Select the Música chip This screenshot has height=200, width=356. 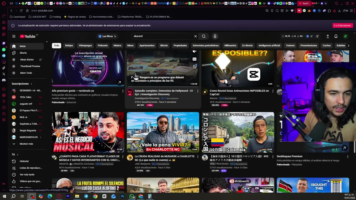pos(117,46)
